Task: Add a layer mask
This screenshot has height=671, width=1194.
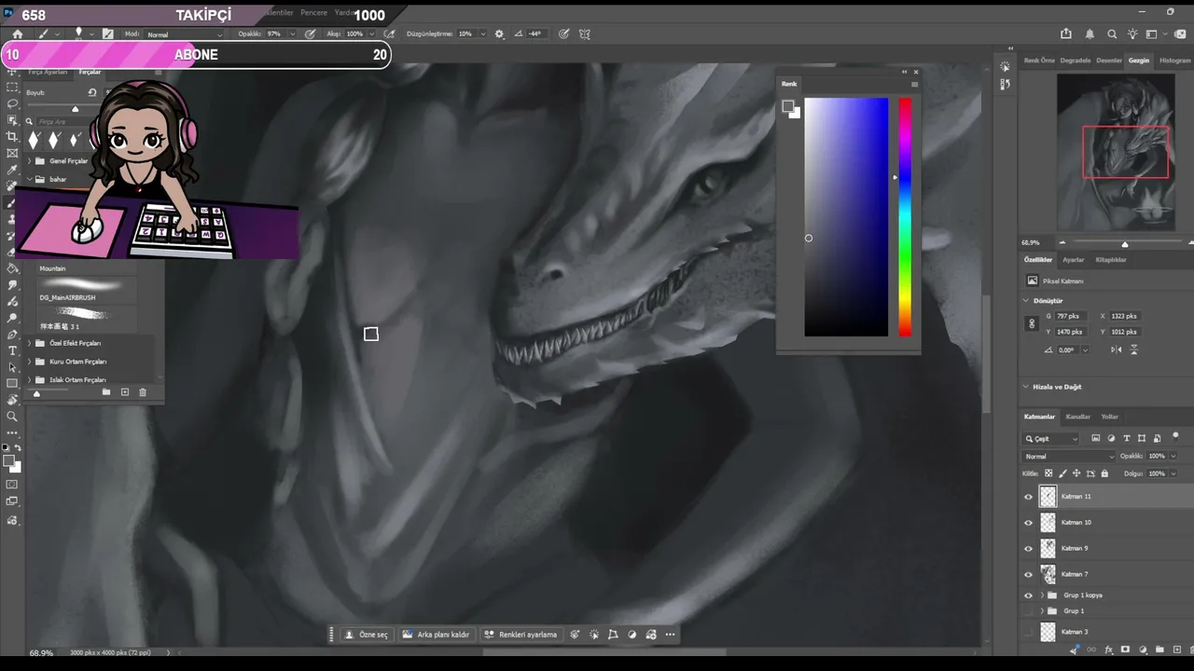Action: tap(1125, 650)
